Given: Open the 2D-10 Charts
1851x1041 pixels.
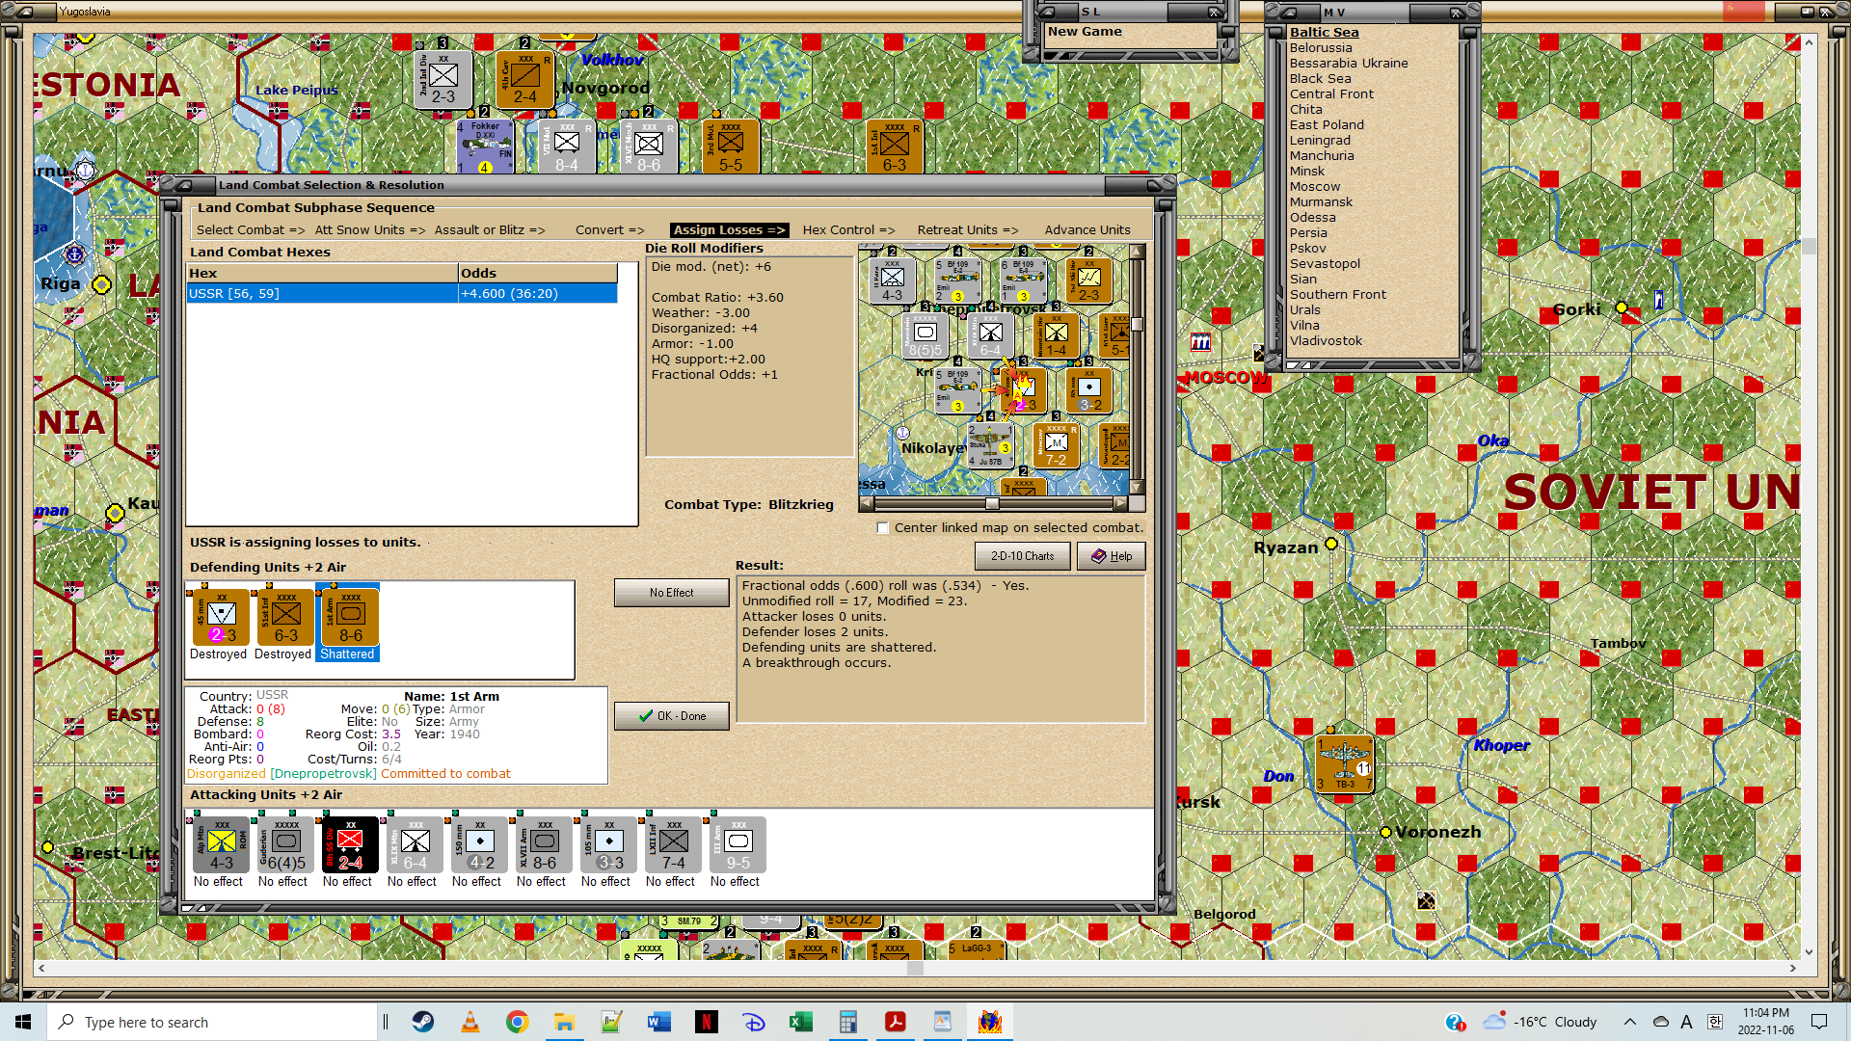Looking at the screenshot, I should coord(1022,556).
